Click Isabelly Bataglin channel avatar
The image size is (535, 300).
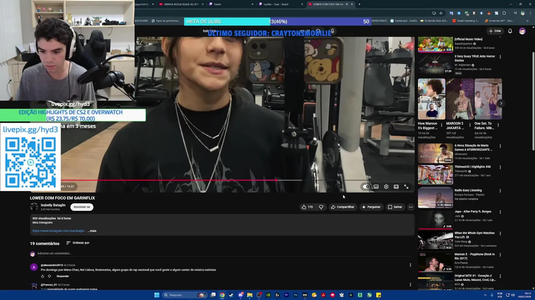coord(34,207)
